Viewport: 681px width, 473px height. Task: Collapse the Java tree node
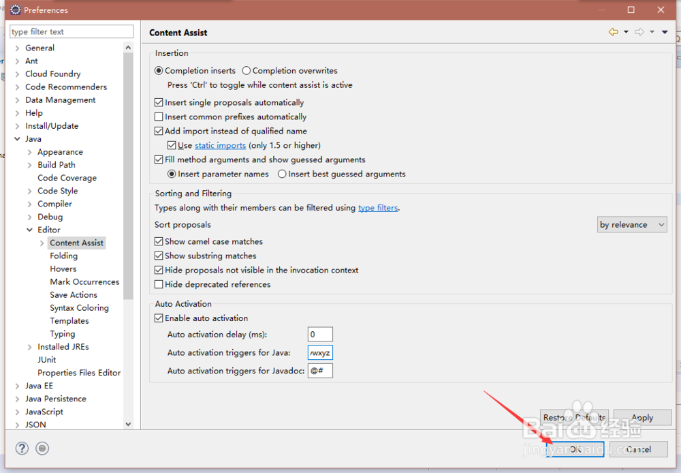tap(18, 138)
